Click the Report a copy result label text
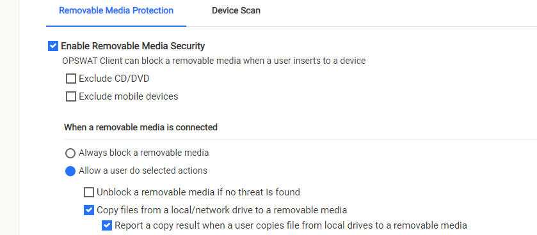This screenshot has height=235, width=537. point(291,225)
